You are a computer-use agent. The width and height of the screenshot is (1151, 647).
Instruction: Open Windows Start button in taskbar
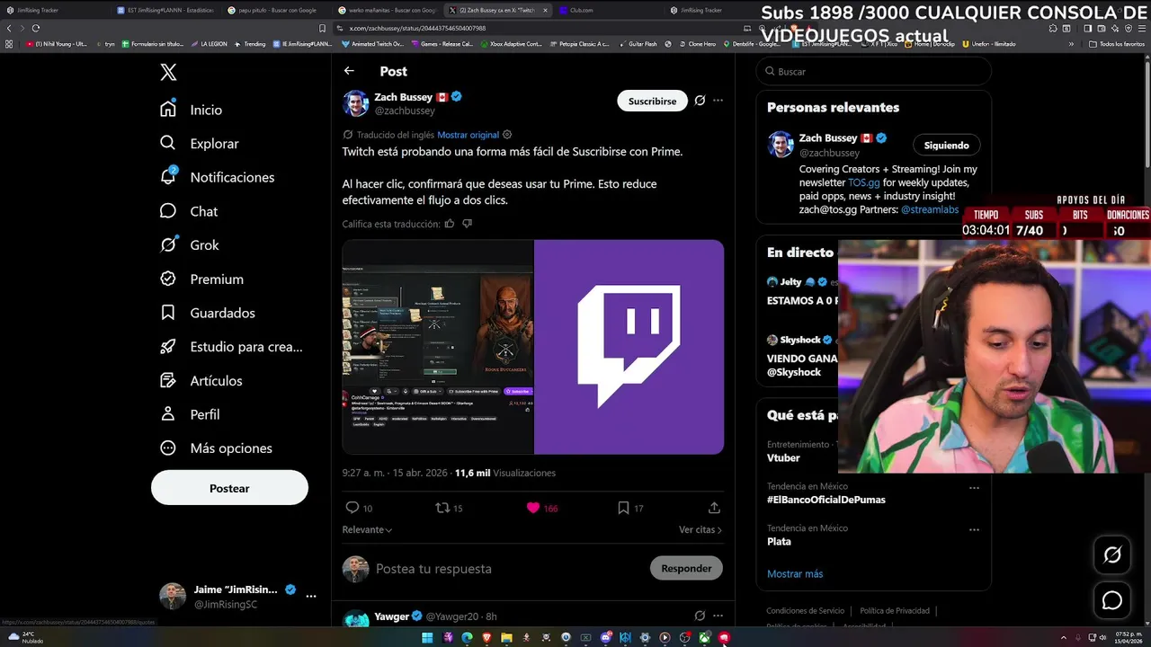coord(427,638)
